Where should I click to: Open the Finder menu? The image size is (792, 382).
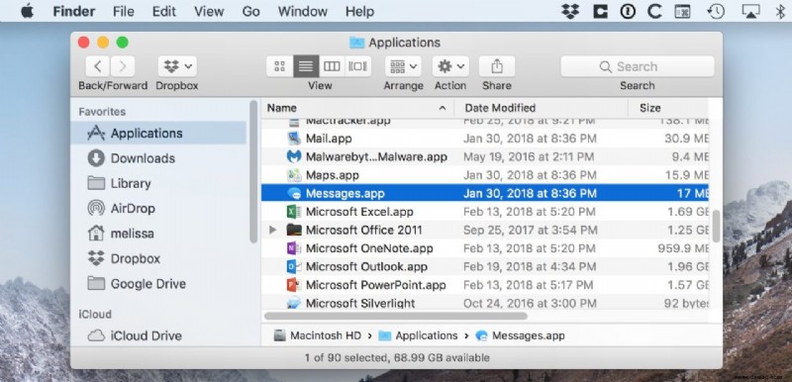pyautogui.click(x=75, y=12)
